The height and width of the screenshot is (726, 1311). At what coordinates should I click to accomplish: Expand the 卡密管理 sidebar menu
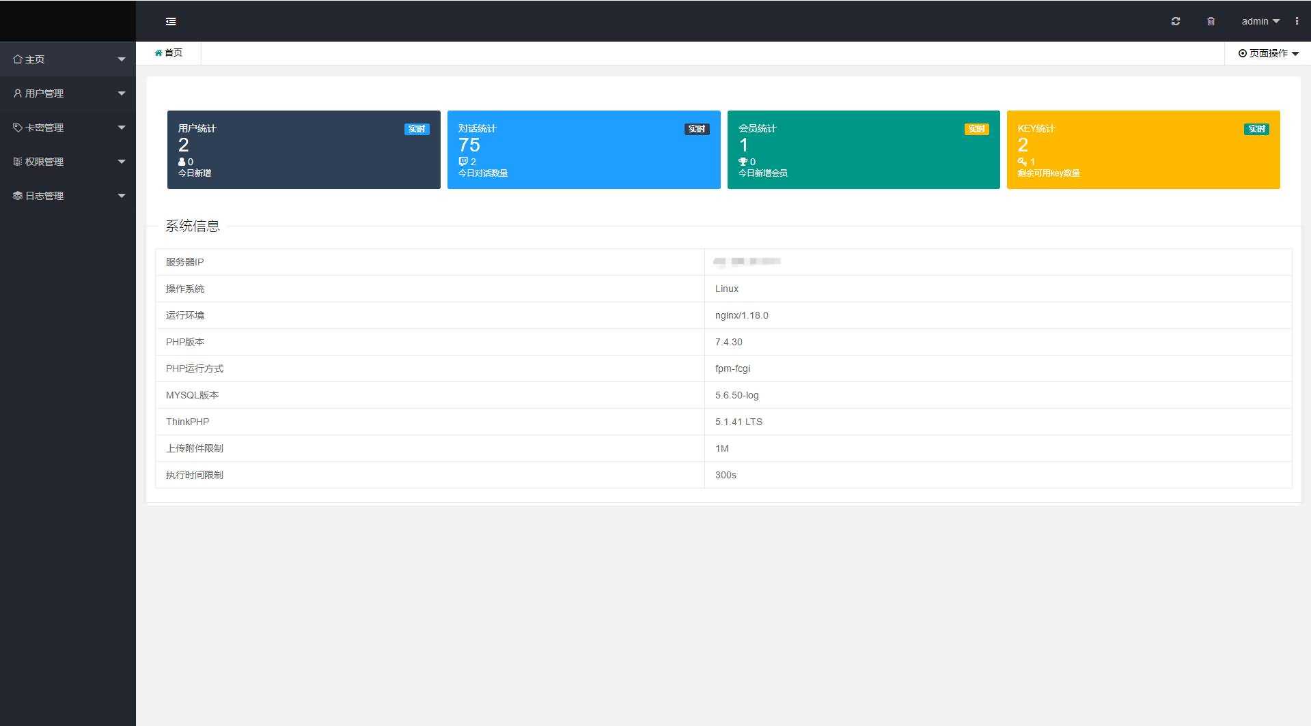coord(68,128)
